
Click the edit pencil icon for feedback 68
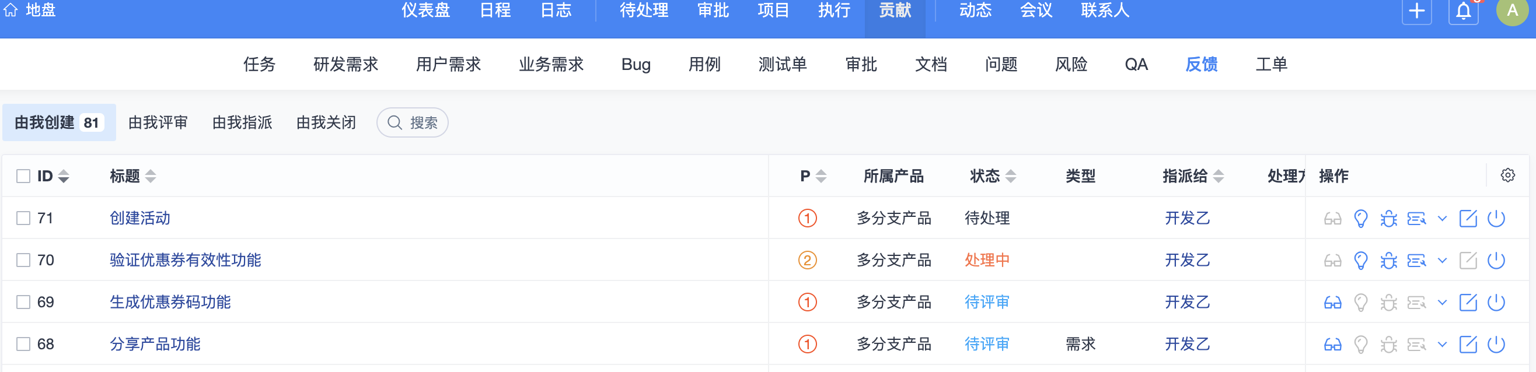click(x=1467, y=344)
